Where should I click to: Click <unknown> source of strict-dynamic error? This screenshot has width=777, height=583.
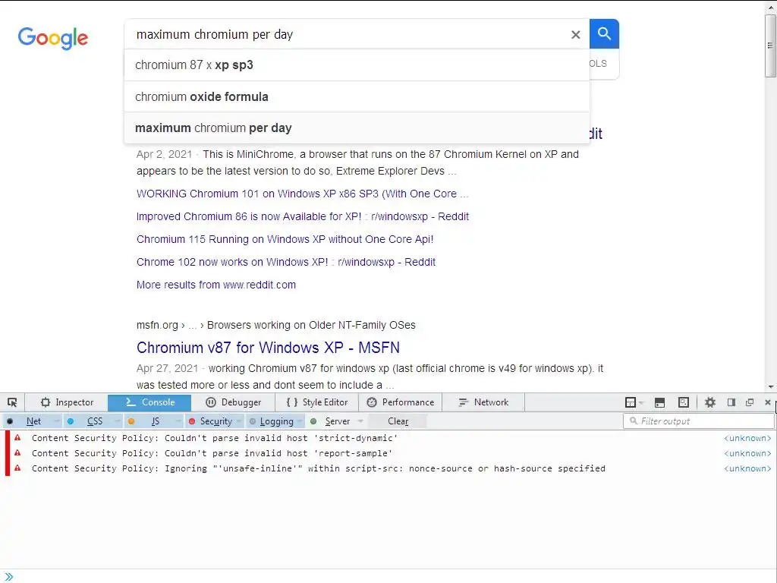[747, 438]
